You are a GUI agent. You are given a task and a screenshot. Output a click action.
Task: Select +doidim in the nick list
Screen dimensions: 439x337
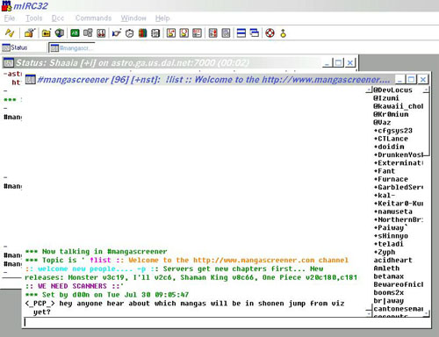coord(389,147)
